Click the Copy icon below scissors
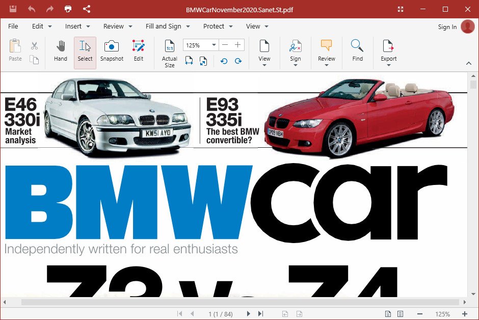479x320 pixels. [x=34, y=59]
